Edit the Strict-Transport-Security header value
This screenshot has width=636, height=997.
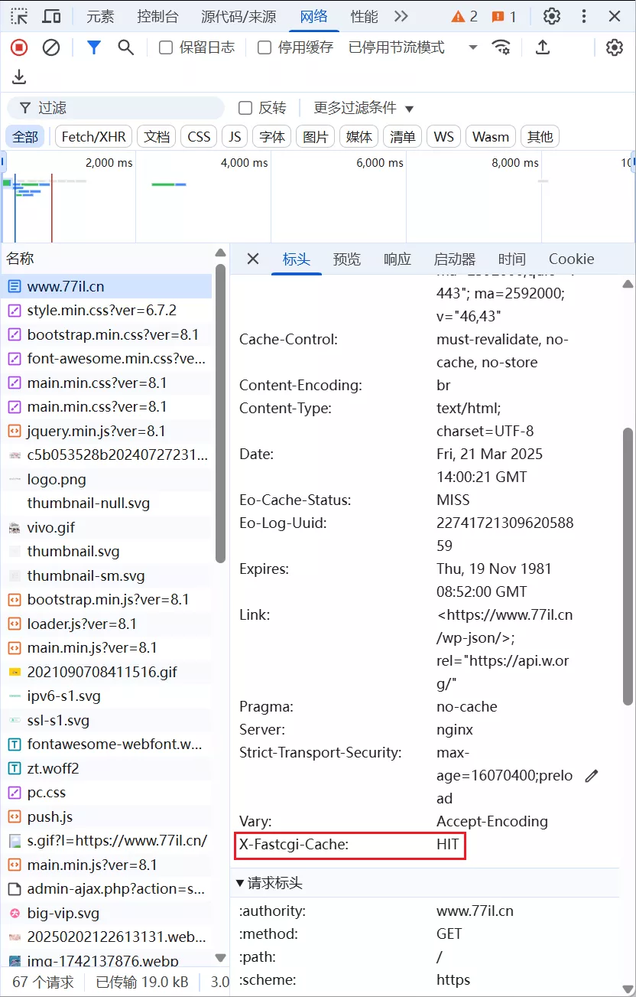pyautogui.click(x=591, y=775)
